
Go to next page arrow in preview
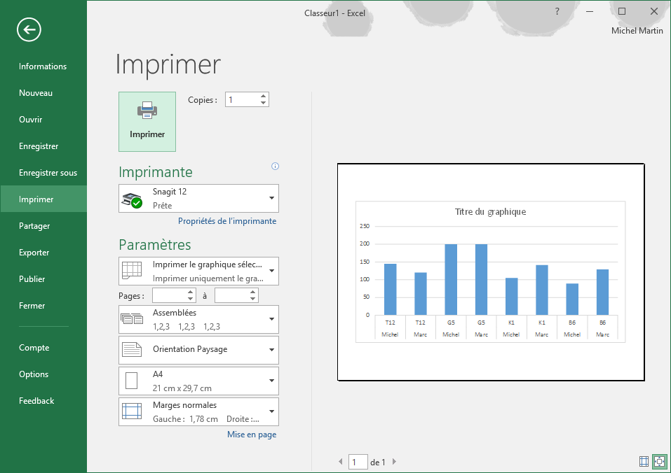coord(394,462)
